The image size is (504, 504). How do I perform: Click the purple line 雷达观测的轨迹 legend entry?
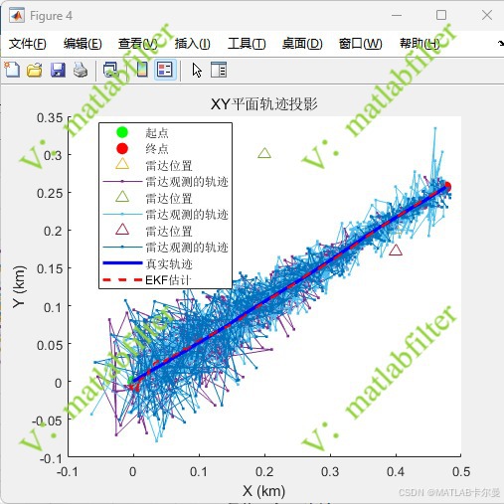coord(166,181)
